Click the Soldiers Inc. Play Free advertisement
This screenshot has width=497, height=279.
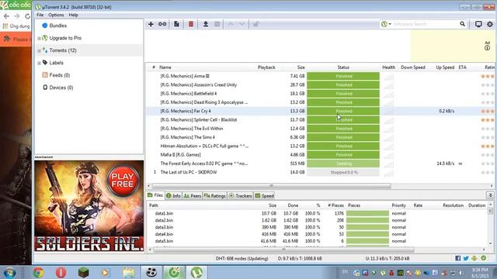[x=89, y=206]
